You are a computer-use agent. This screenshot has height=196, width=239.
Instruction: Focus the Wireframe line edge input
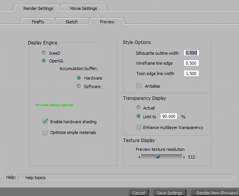[191, 63]
